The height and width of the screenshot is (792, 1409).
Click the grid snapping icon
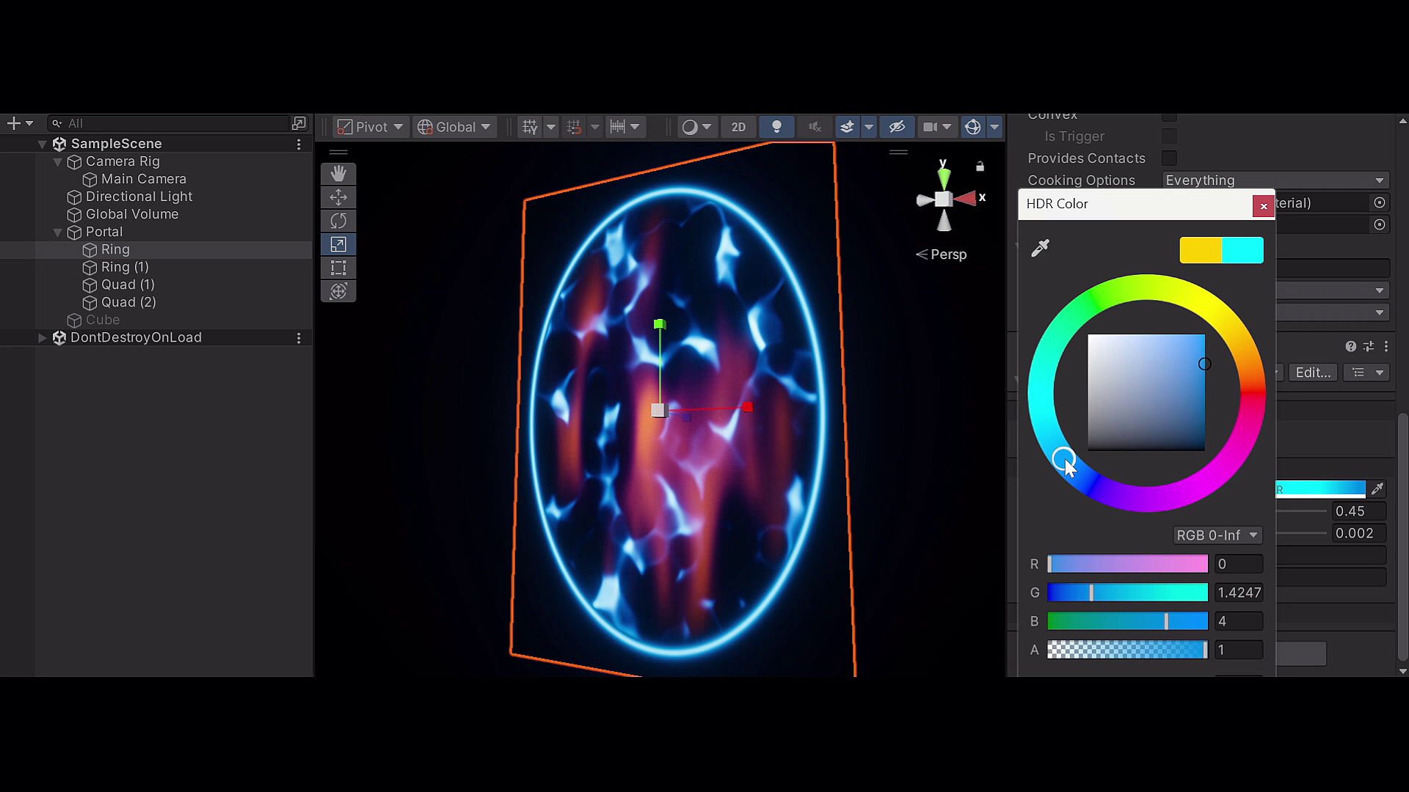(574, 127)
